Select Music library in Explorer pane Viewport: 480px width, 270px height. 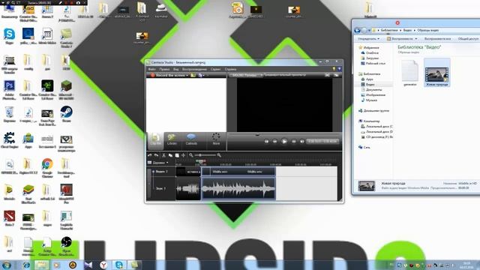pyautogui.click(x=369, y=100)
